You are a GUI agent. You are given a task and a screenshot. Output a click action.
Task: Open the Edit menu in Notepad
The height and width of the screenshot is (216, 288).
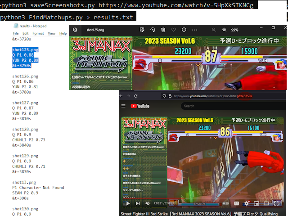[25, 33]
